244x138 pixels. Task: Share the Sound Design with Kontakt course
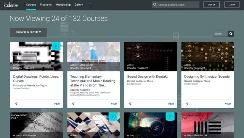tap(130, 104)
